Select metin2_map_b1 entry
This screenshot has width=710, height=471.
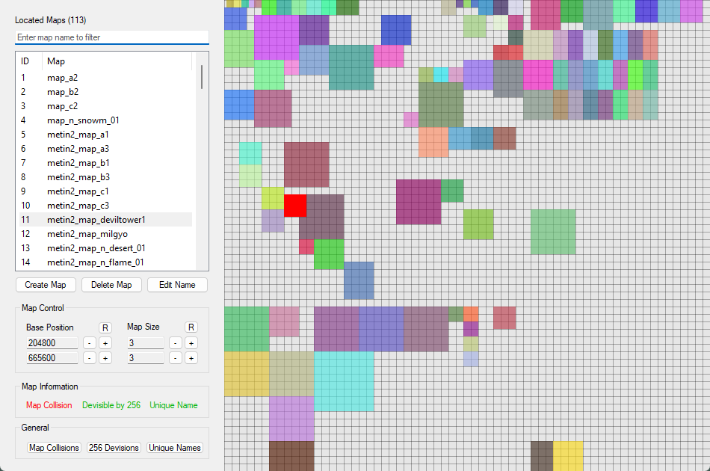coord(105,163)
